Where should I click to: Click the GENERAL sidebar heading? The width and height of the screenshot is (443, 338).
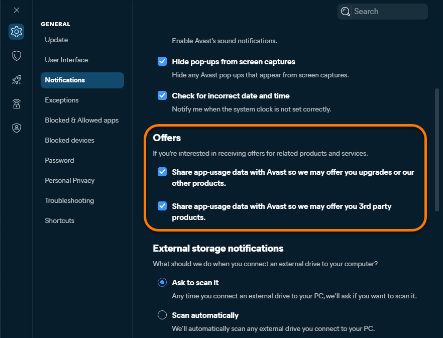[x=56, y=24]
